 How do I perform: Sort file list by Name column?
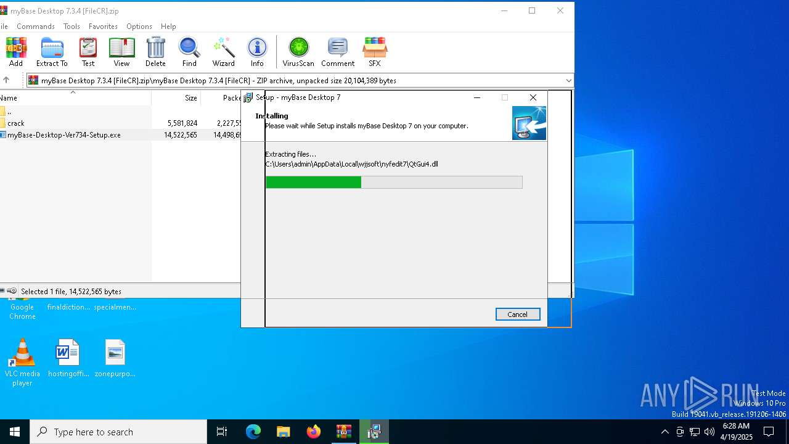(x=75, y=98)
